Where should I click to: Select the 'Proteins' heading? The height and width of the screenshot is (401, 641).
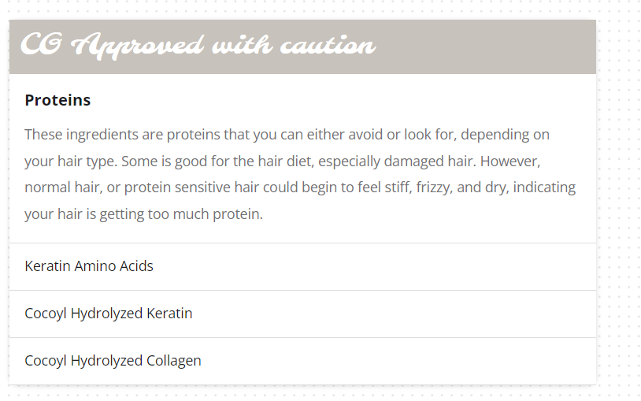coord(57,100)
